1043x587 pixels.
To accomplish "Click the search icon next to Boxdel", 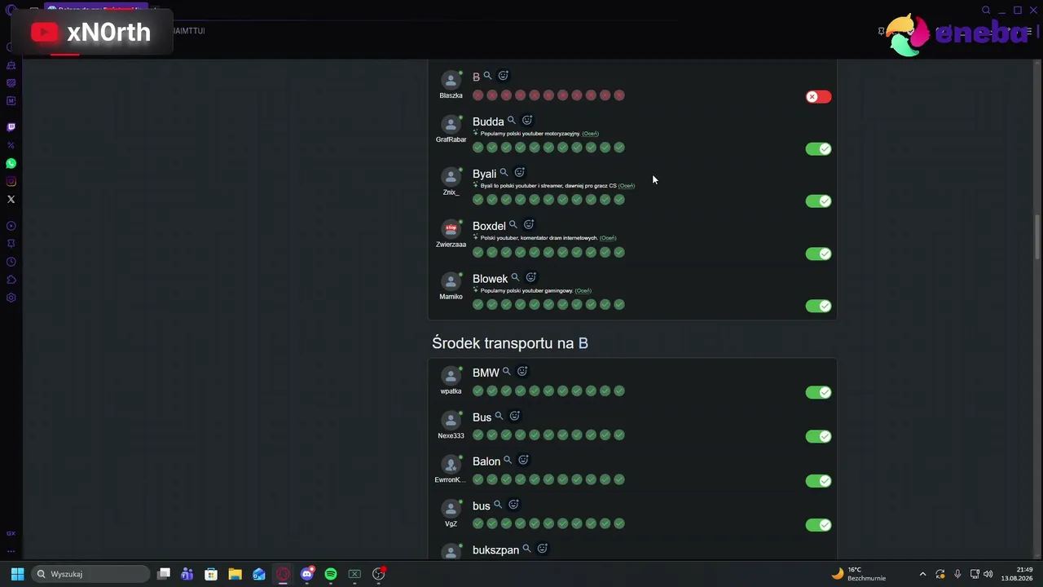I will point(513,225).
